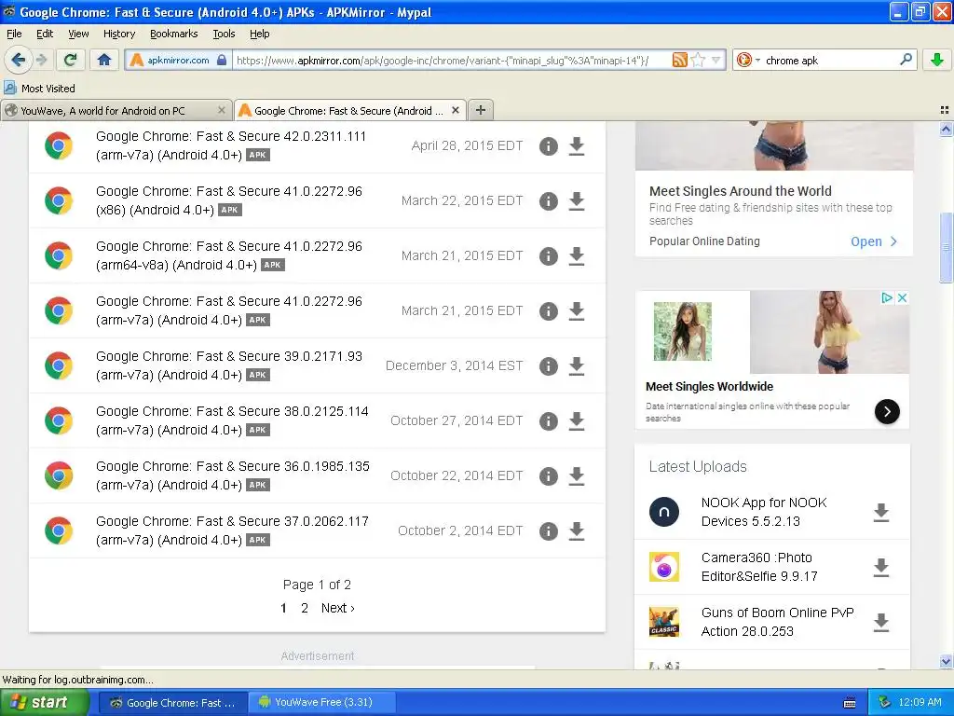Close the YouWave tab

pyautogui.click(x=222, y=110)
